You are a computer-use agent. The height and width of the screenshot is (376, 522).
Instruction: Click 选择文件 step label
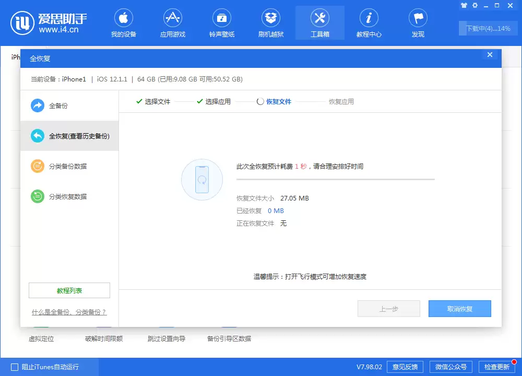pyautogui.click(x=158, y=102)
